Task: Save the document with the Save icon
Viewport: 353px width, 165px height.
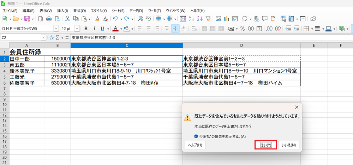Action: point(27,19)
